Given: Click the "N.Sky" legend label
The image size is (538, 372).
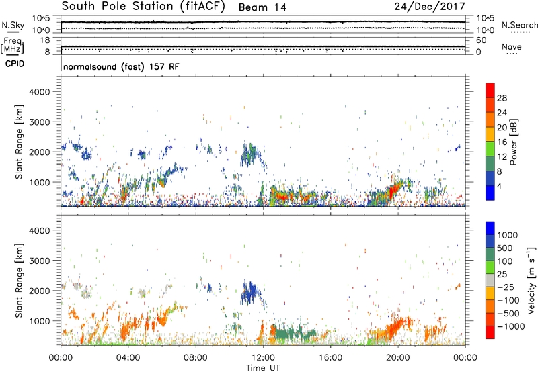Looking at the screenshot, I should coord(13,25).
